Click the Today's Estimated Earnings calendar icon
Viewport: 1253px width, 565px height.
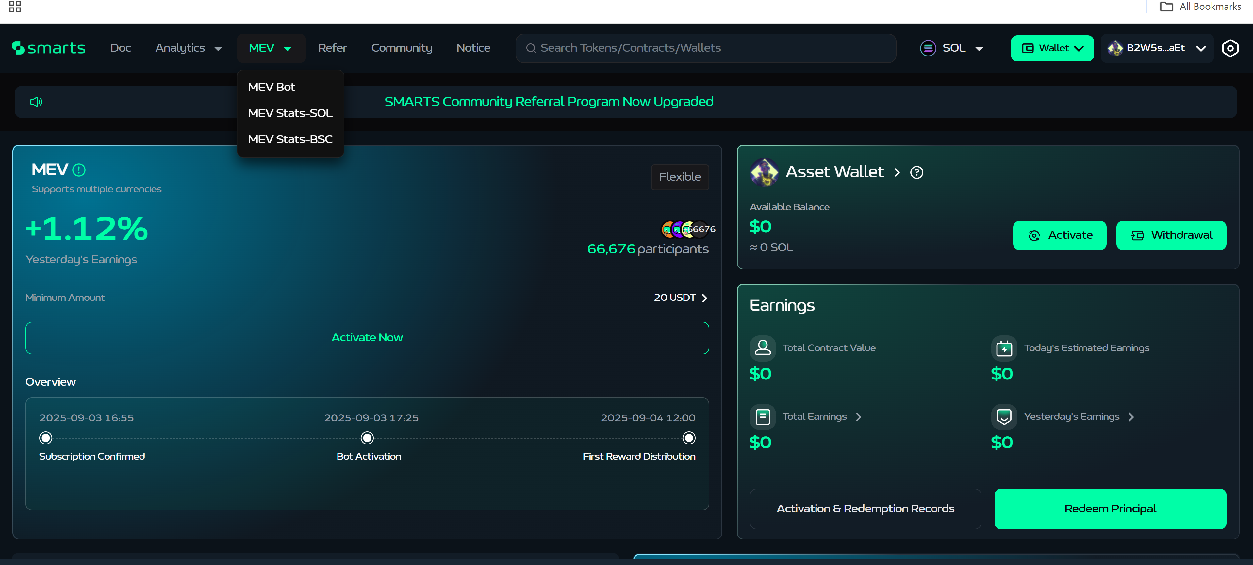click(x=1004, y=348)
